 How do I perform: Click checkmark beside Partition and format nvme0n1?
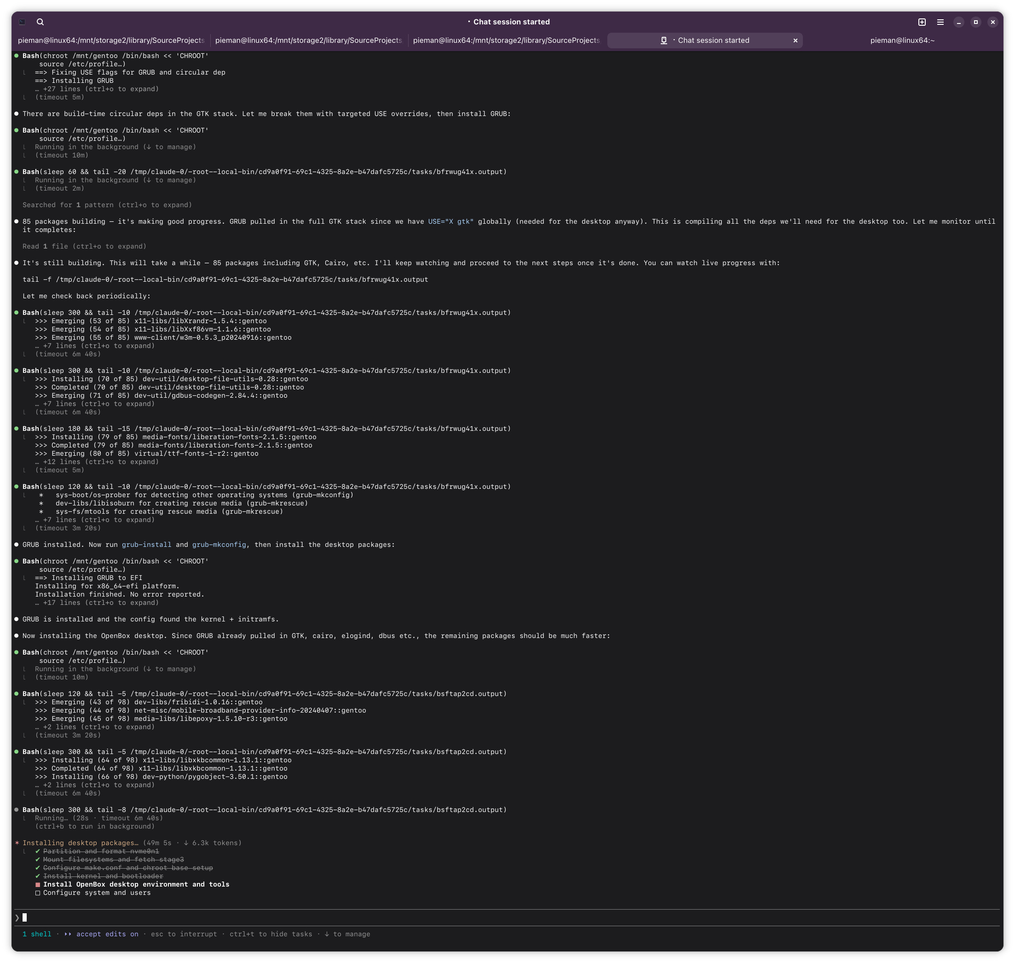pyautogui.click(x=37, y=851)
